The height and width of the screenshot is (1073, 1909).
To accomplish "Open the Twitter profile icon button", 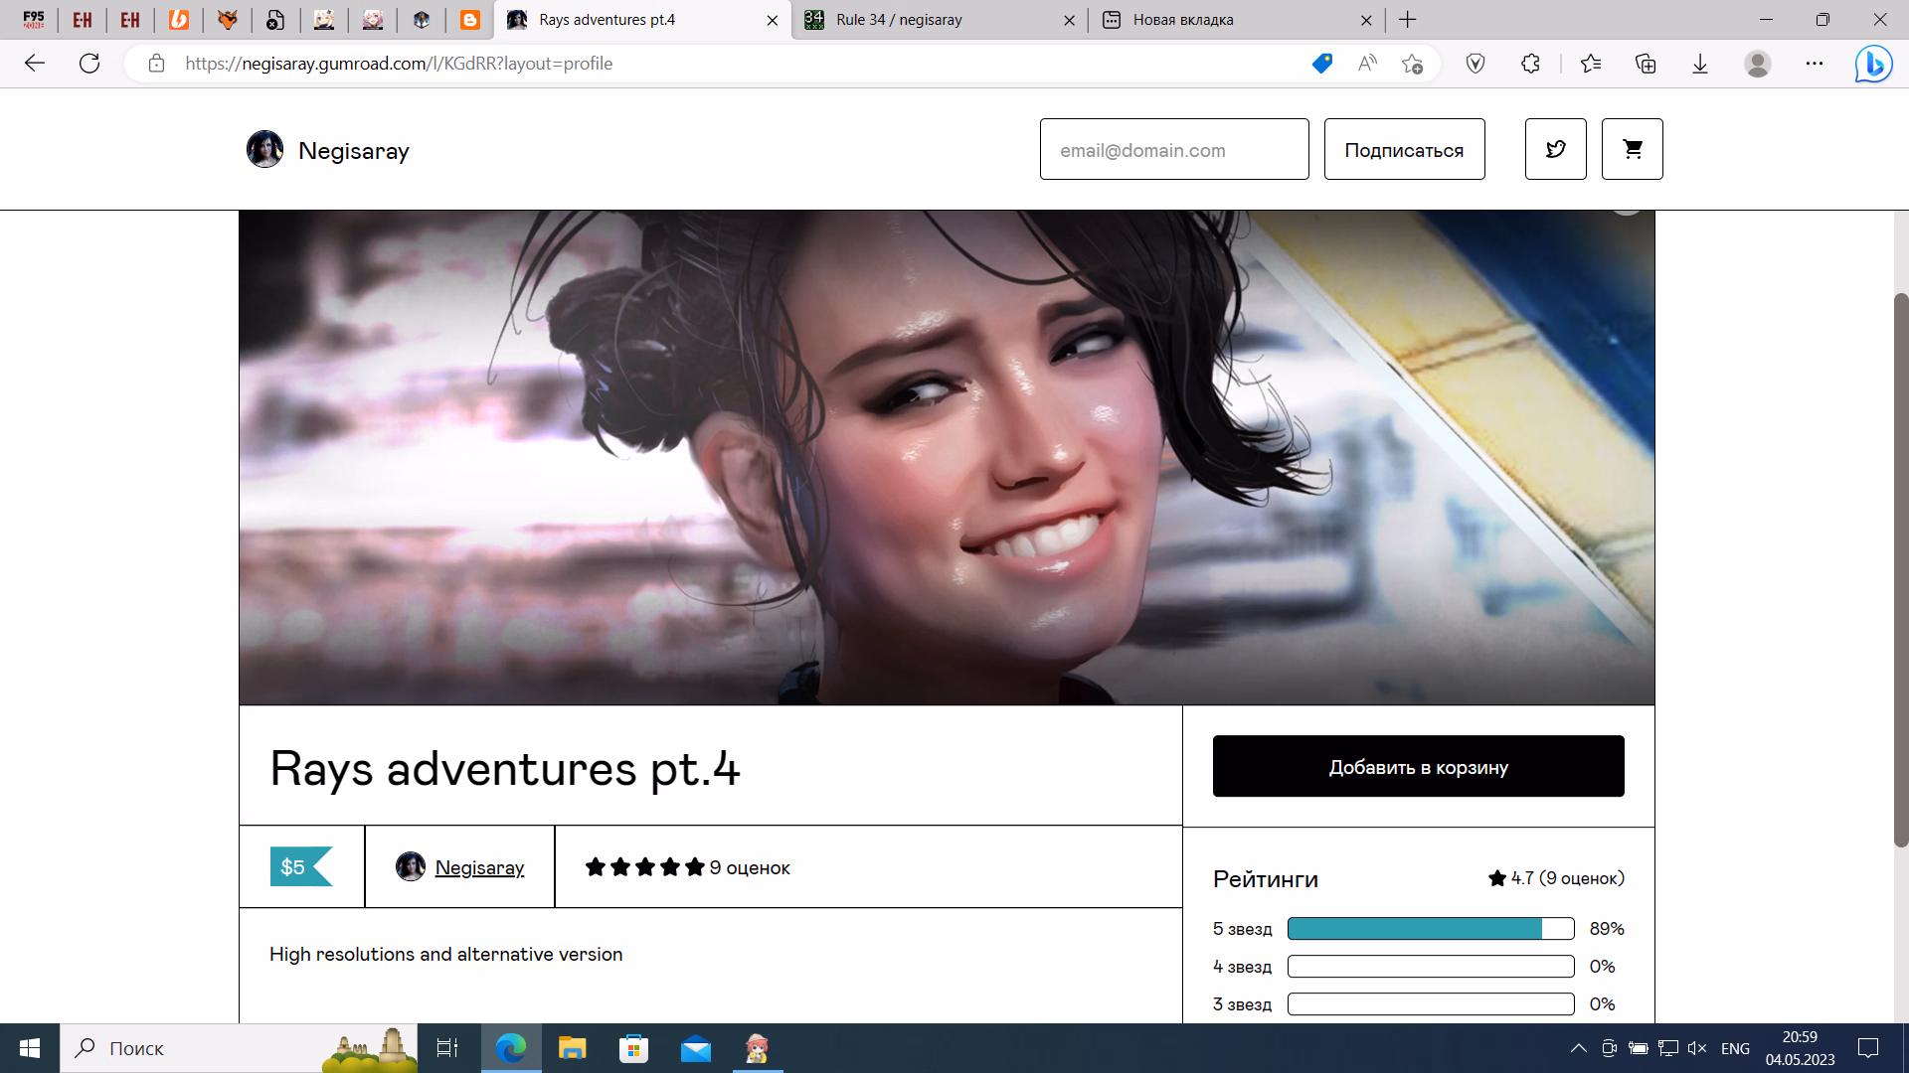I will (1555, 149).
